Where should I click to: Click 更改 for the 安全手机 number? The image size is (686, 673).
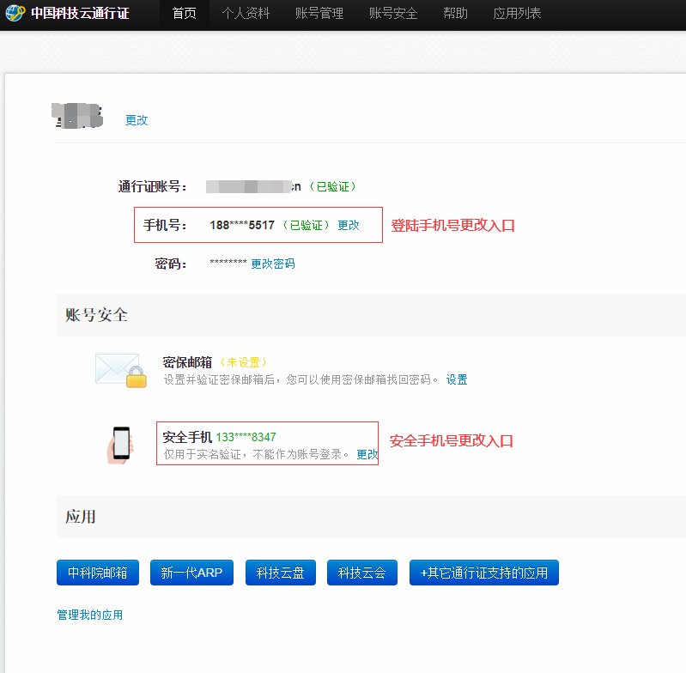coord(367,454)
